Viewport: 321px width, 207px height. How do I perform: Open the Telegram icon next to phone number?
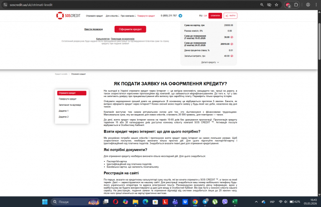click(181, 16)
